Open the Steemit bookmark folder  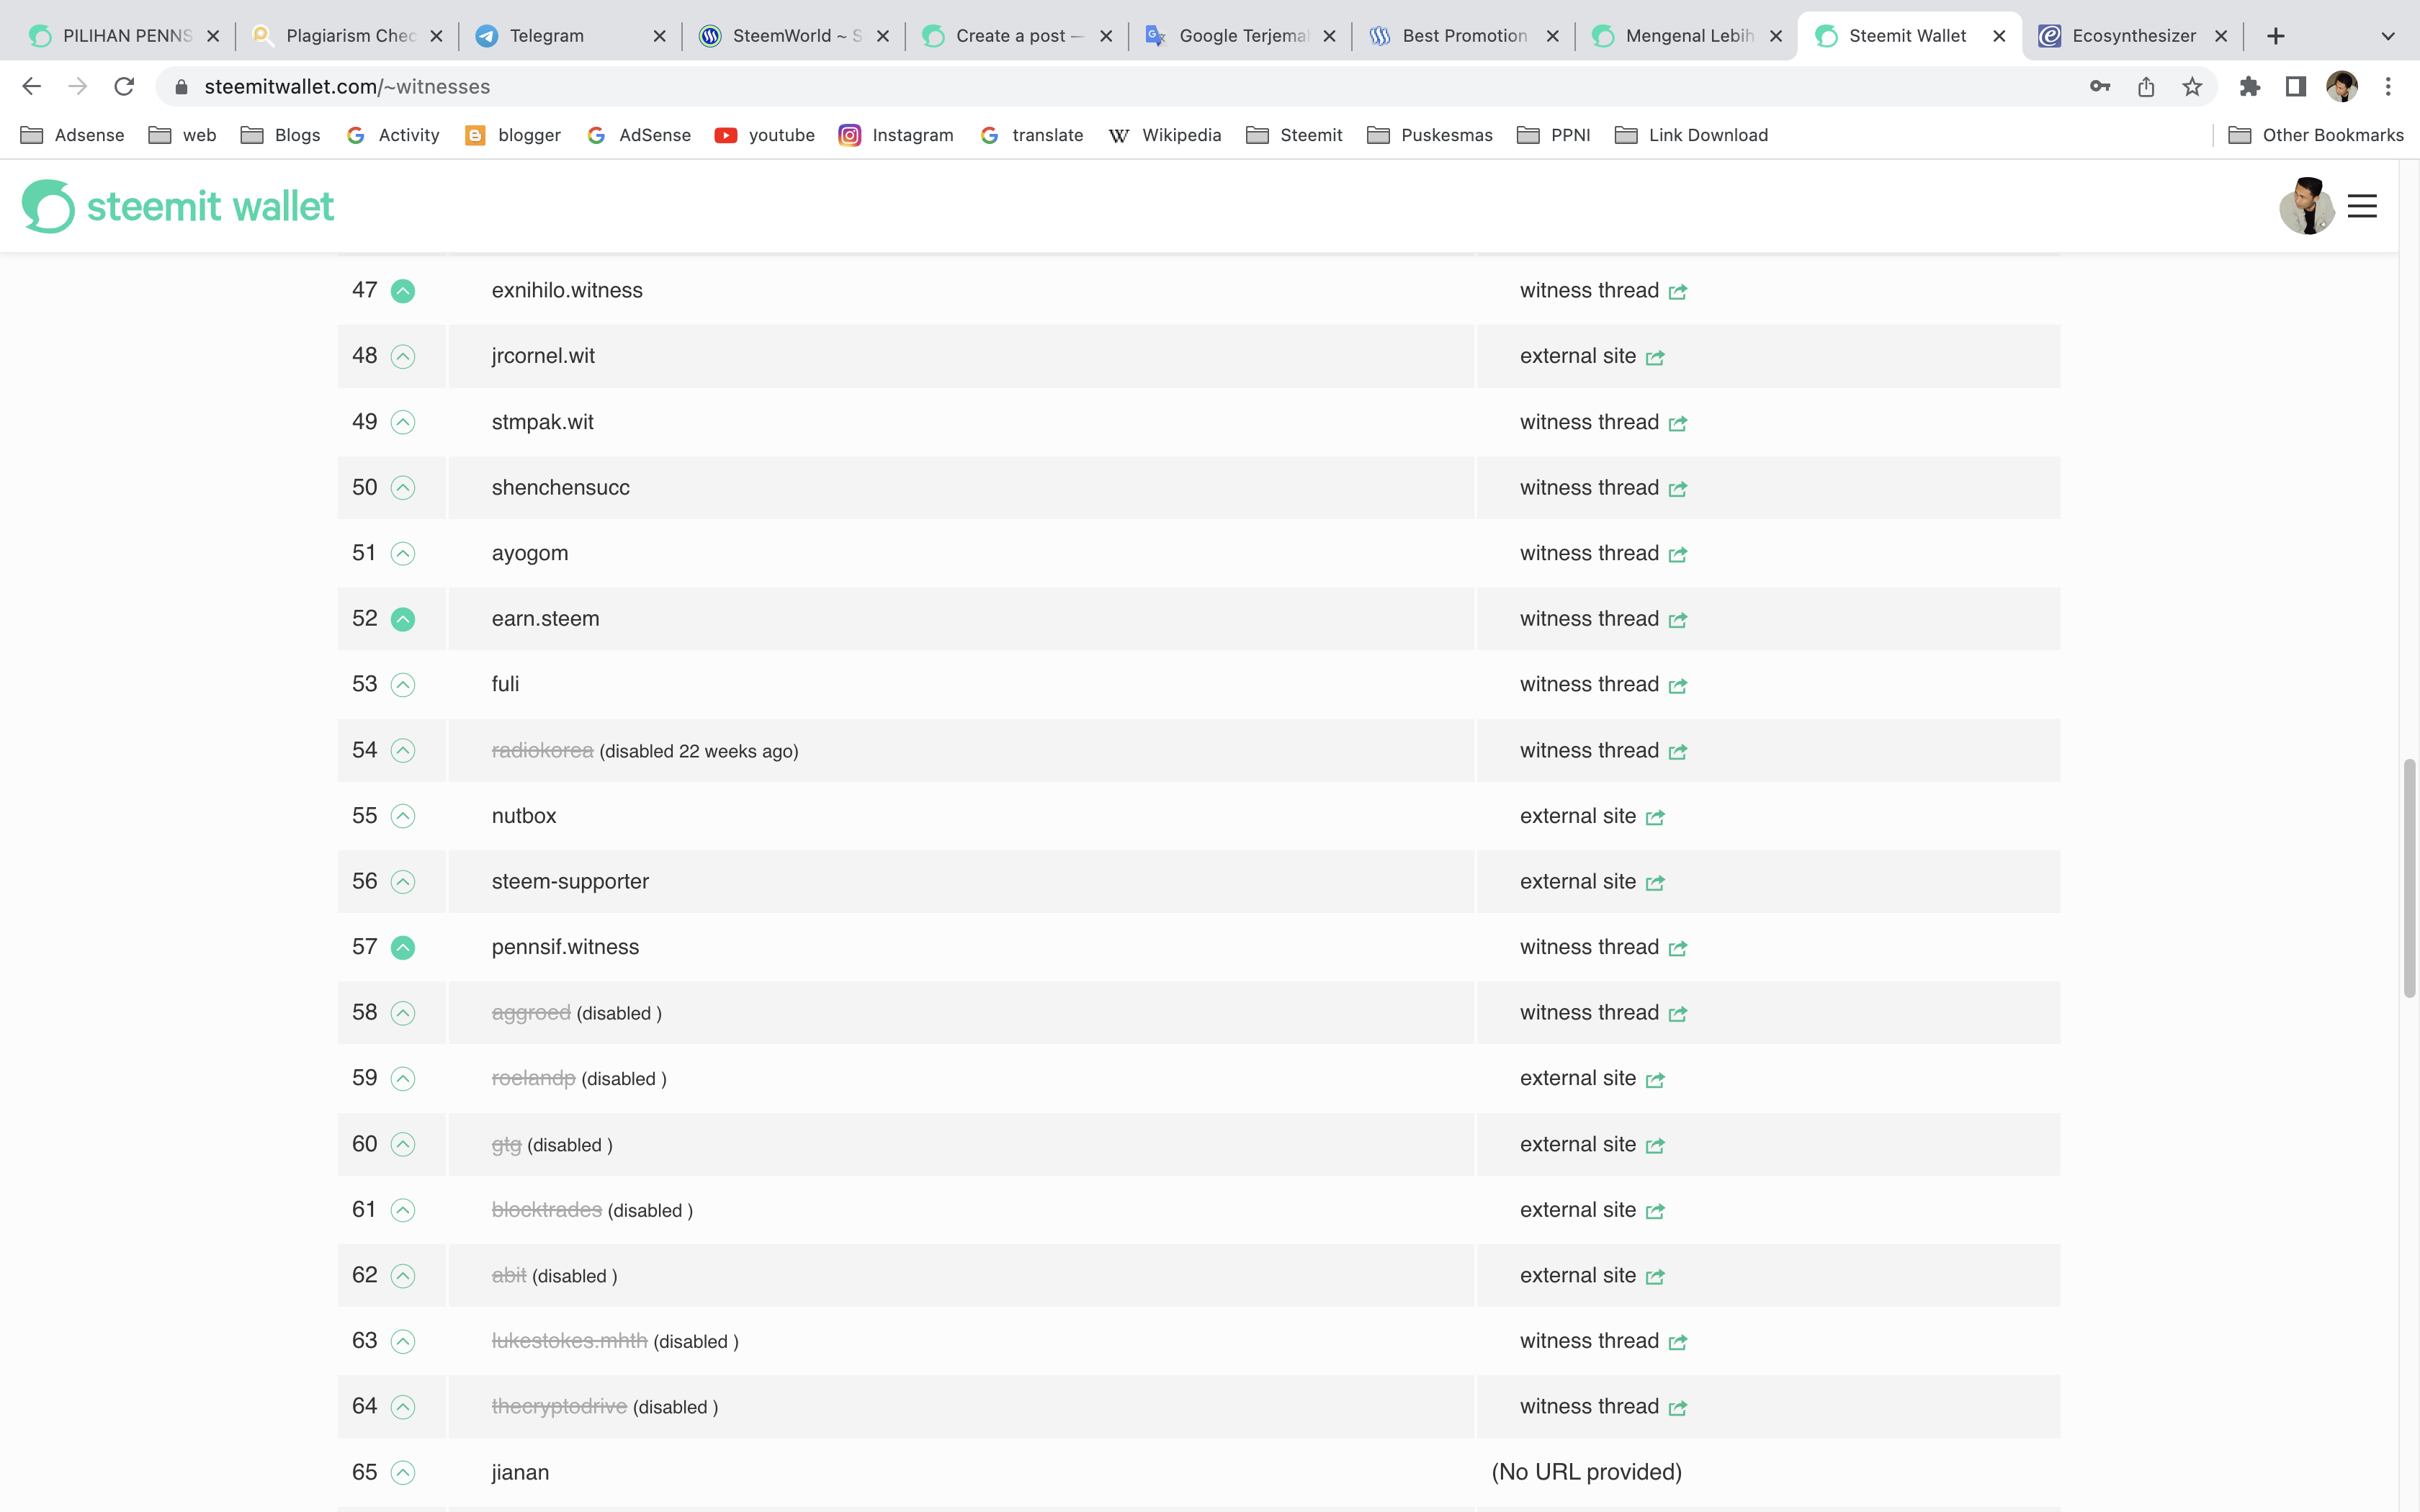click(x=1294, y=135)
